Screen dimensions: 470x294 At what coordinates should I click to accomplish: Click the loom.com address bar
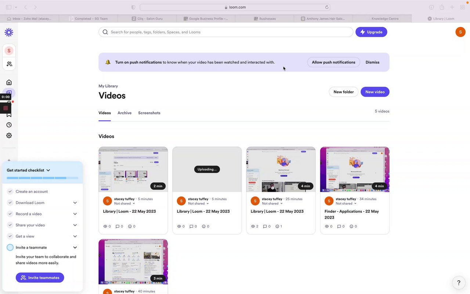click(235, 7)
